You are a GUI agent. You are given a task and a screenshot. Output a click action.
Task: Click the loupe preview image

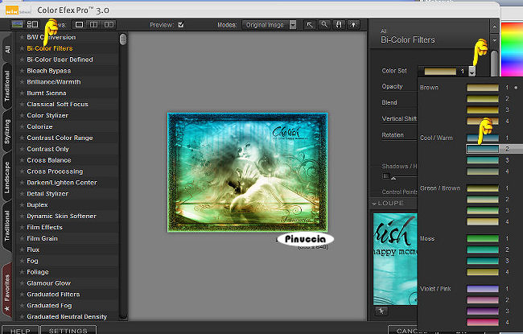click(x=395, y=259)
